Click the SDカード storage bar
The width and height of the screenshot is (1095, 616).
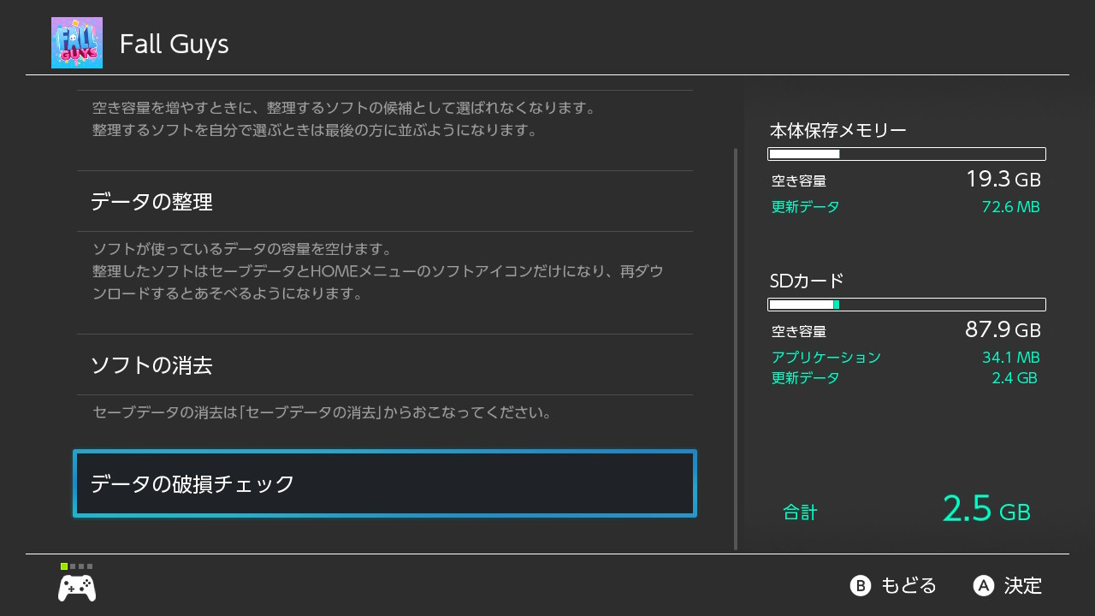(x=907, y=305)
